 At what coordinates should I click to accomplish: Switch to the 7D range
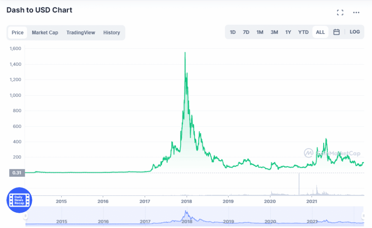[246, 32]
